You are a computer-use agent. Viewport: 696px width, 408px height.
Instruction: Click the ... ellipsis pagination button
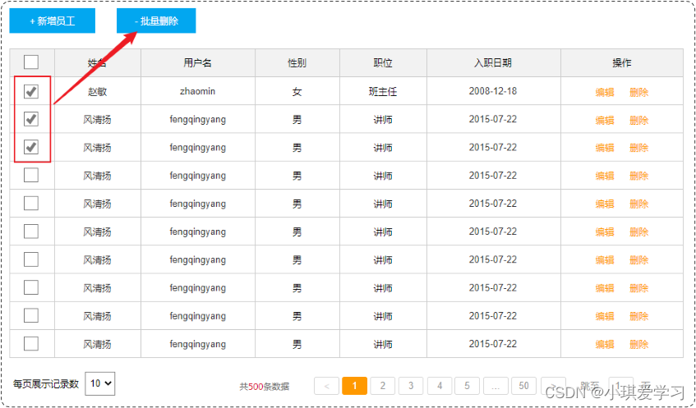(x=495, y=386)
